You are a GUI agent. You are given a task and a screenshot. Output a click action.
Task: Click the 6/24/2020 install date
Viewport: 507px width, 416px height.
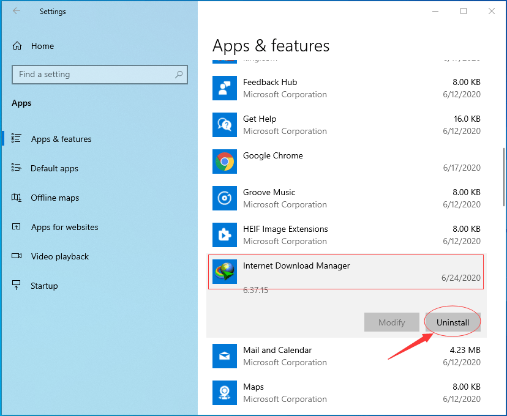click(x=461, y=278)
